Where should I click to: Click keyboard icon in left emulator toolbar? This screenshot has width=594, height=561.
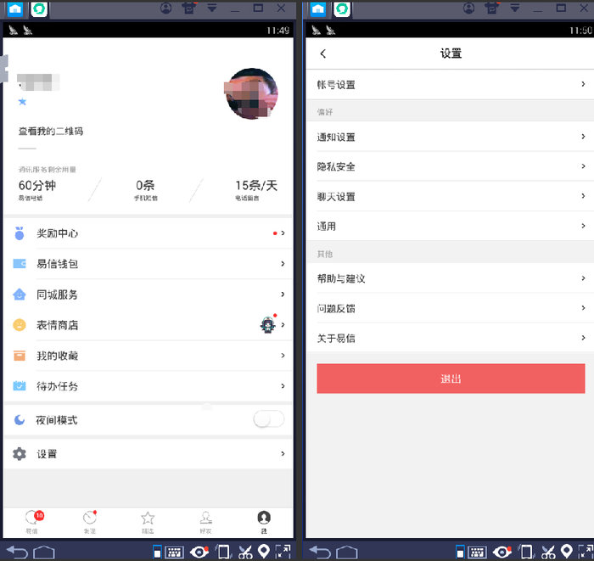point(174,552)
